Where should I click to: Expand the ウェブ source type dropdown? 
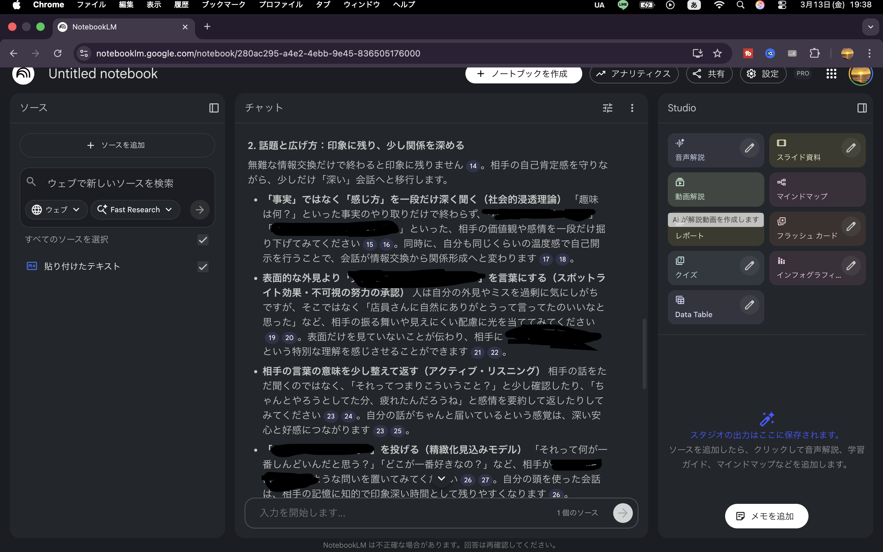click(56, 209)
